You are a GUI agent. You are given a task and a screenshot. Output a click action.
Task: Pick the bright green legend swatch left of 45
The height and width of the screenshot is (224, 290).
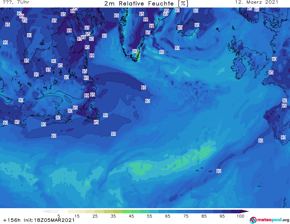coord(127,211)
